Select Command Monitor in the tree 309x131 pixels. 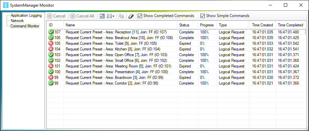25,26
